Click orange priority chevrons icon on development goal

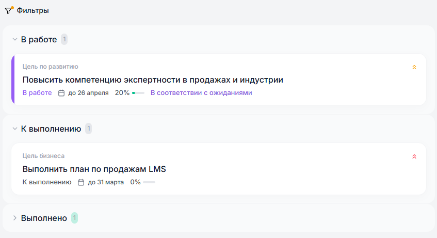pyautogui.click(x=414, y=67)
